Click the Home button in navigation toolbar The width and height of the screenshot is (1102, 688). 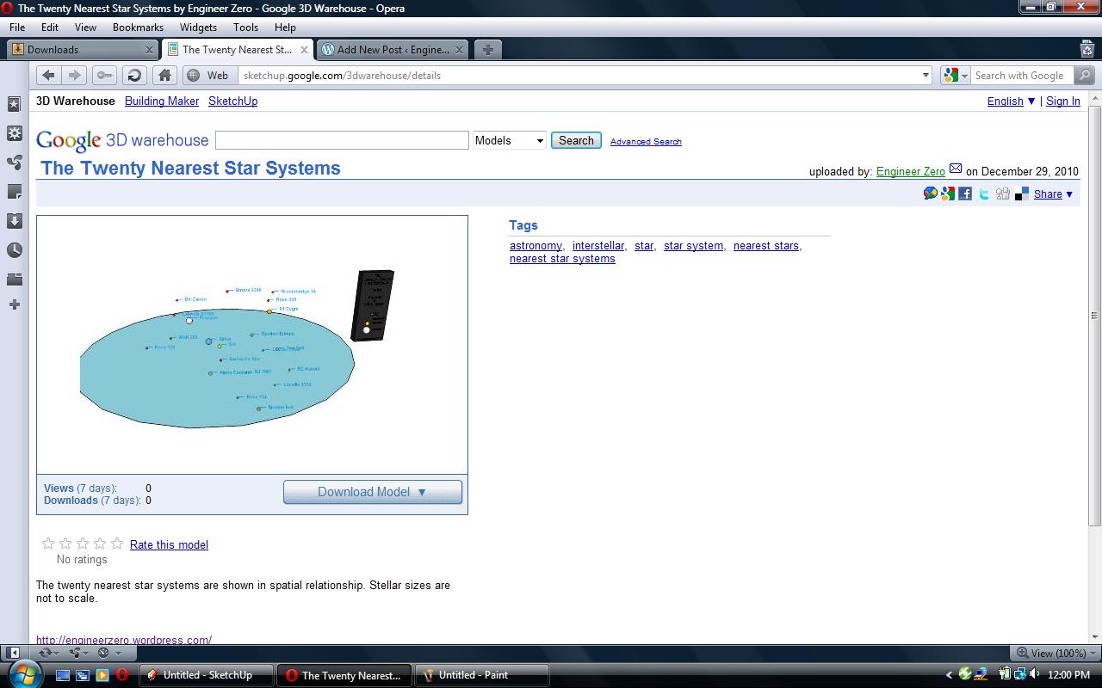pos(165,76)
